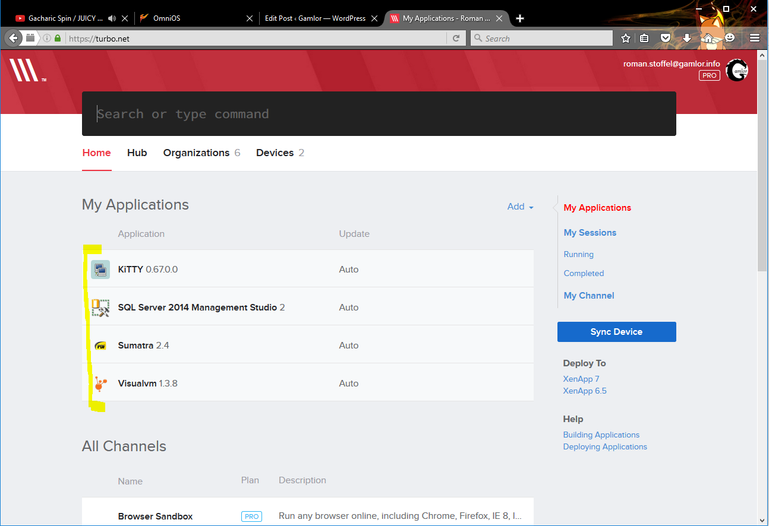769x526 pixels.
Task: Open My Channel sidebar link
Action: (589, 296)
